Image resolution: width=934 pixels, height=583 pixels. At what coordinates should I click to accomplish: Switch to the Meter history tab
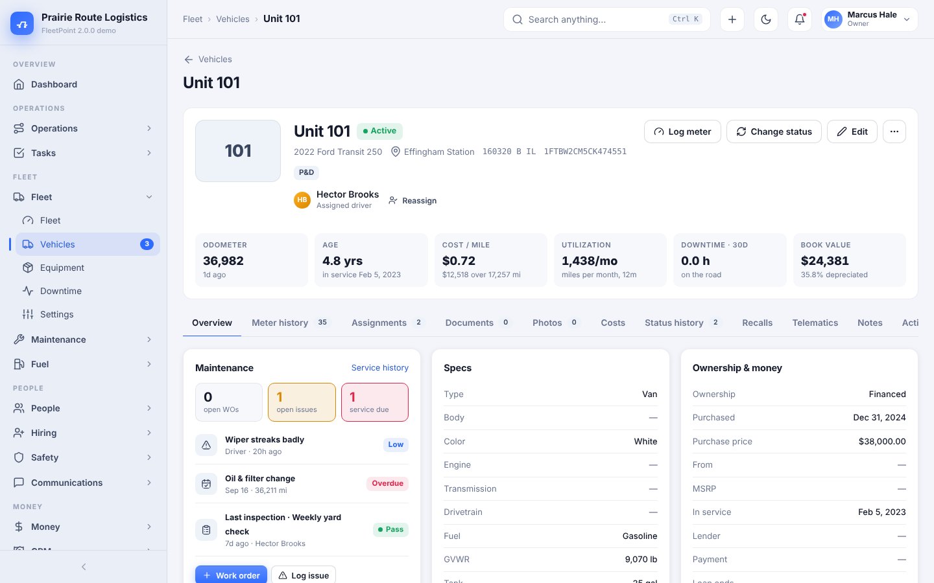[291, 323]
